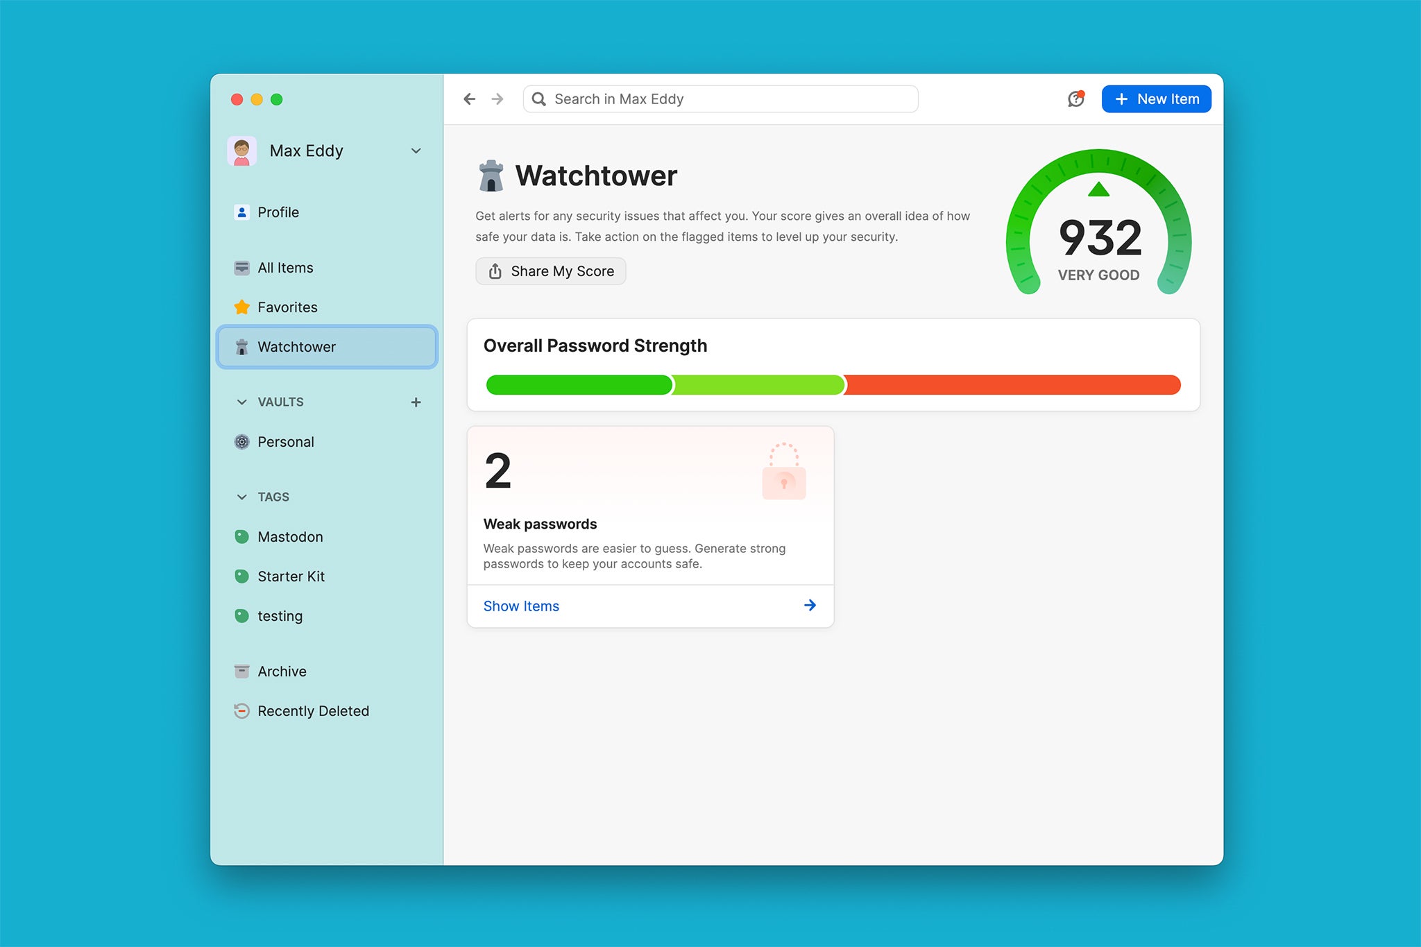Click Show Items for weak passwords

(x=521, y=606)
